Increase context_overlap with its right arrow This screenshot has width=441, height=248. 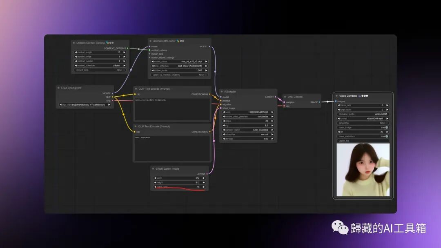[x=124, y=61]
